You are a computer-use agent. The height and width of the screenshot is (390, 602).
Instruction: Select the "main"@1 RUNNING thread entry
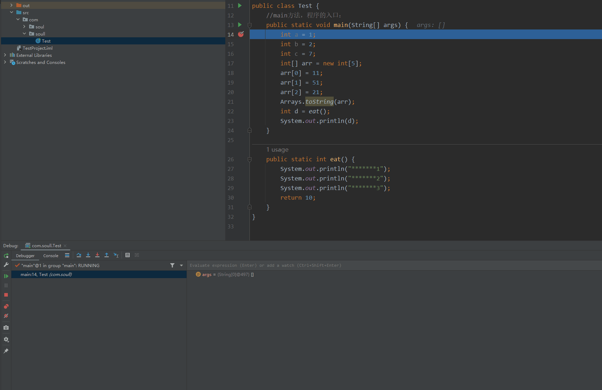pos(60,265)
